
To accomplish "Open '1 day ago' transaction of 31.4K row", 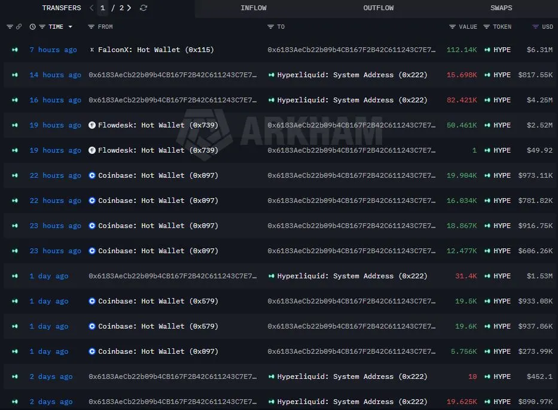I will (49, 276).
